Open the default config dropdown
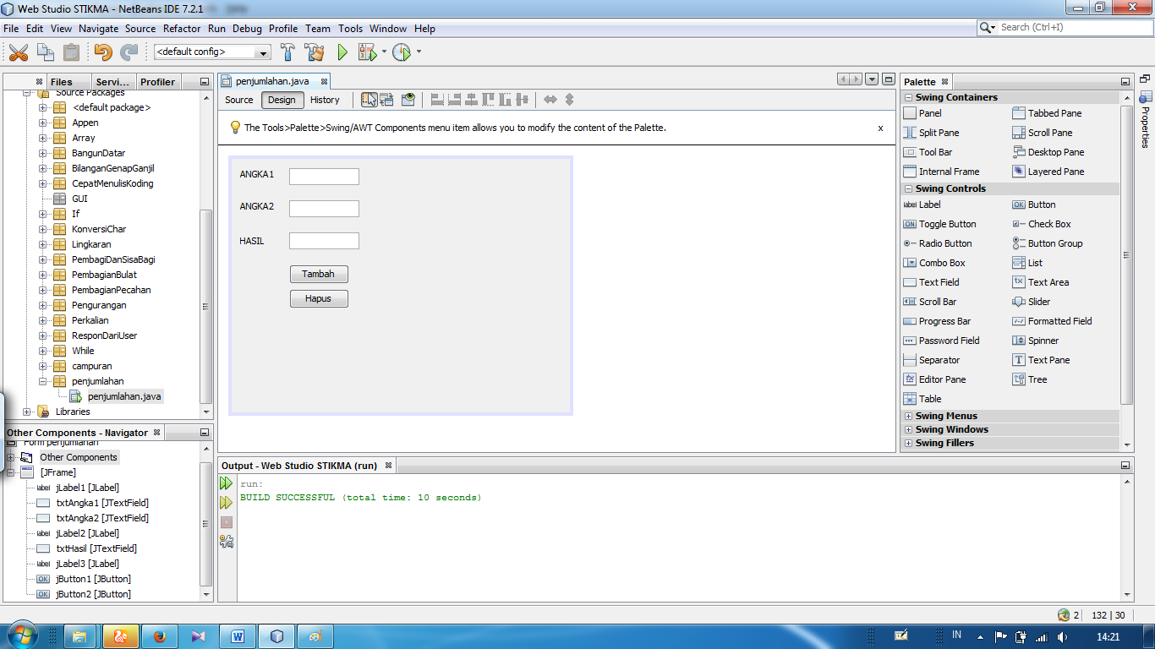This screenshot has width=1155, height=649. [263, 52]
